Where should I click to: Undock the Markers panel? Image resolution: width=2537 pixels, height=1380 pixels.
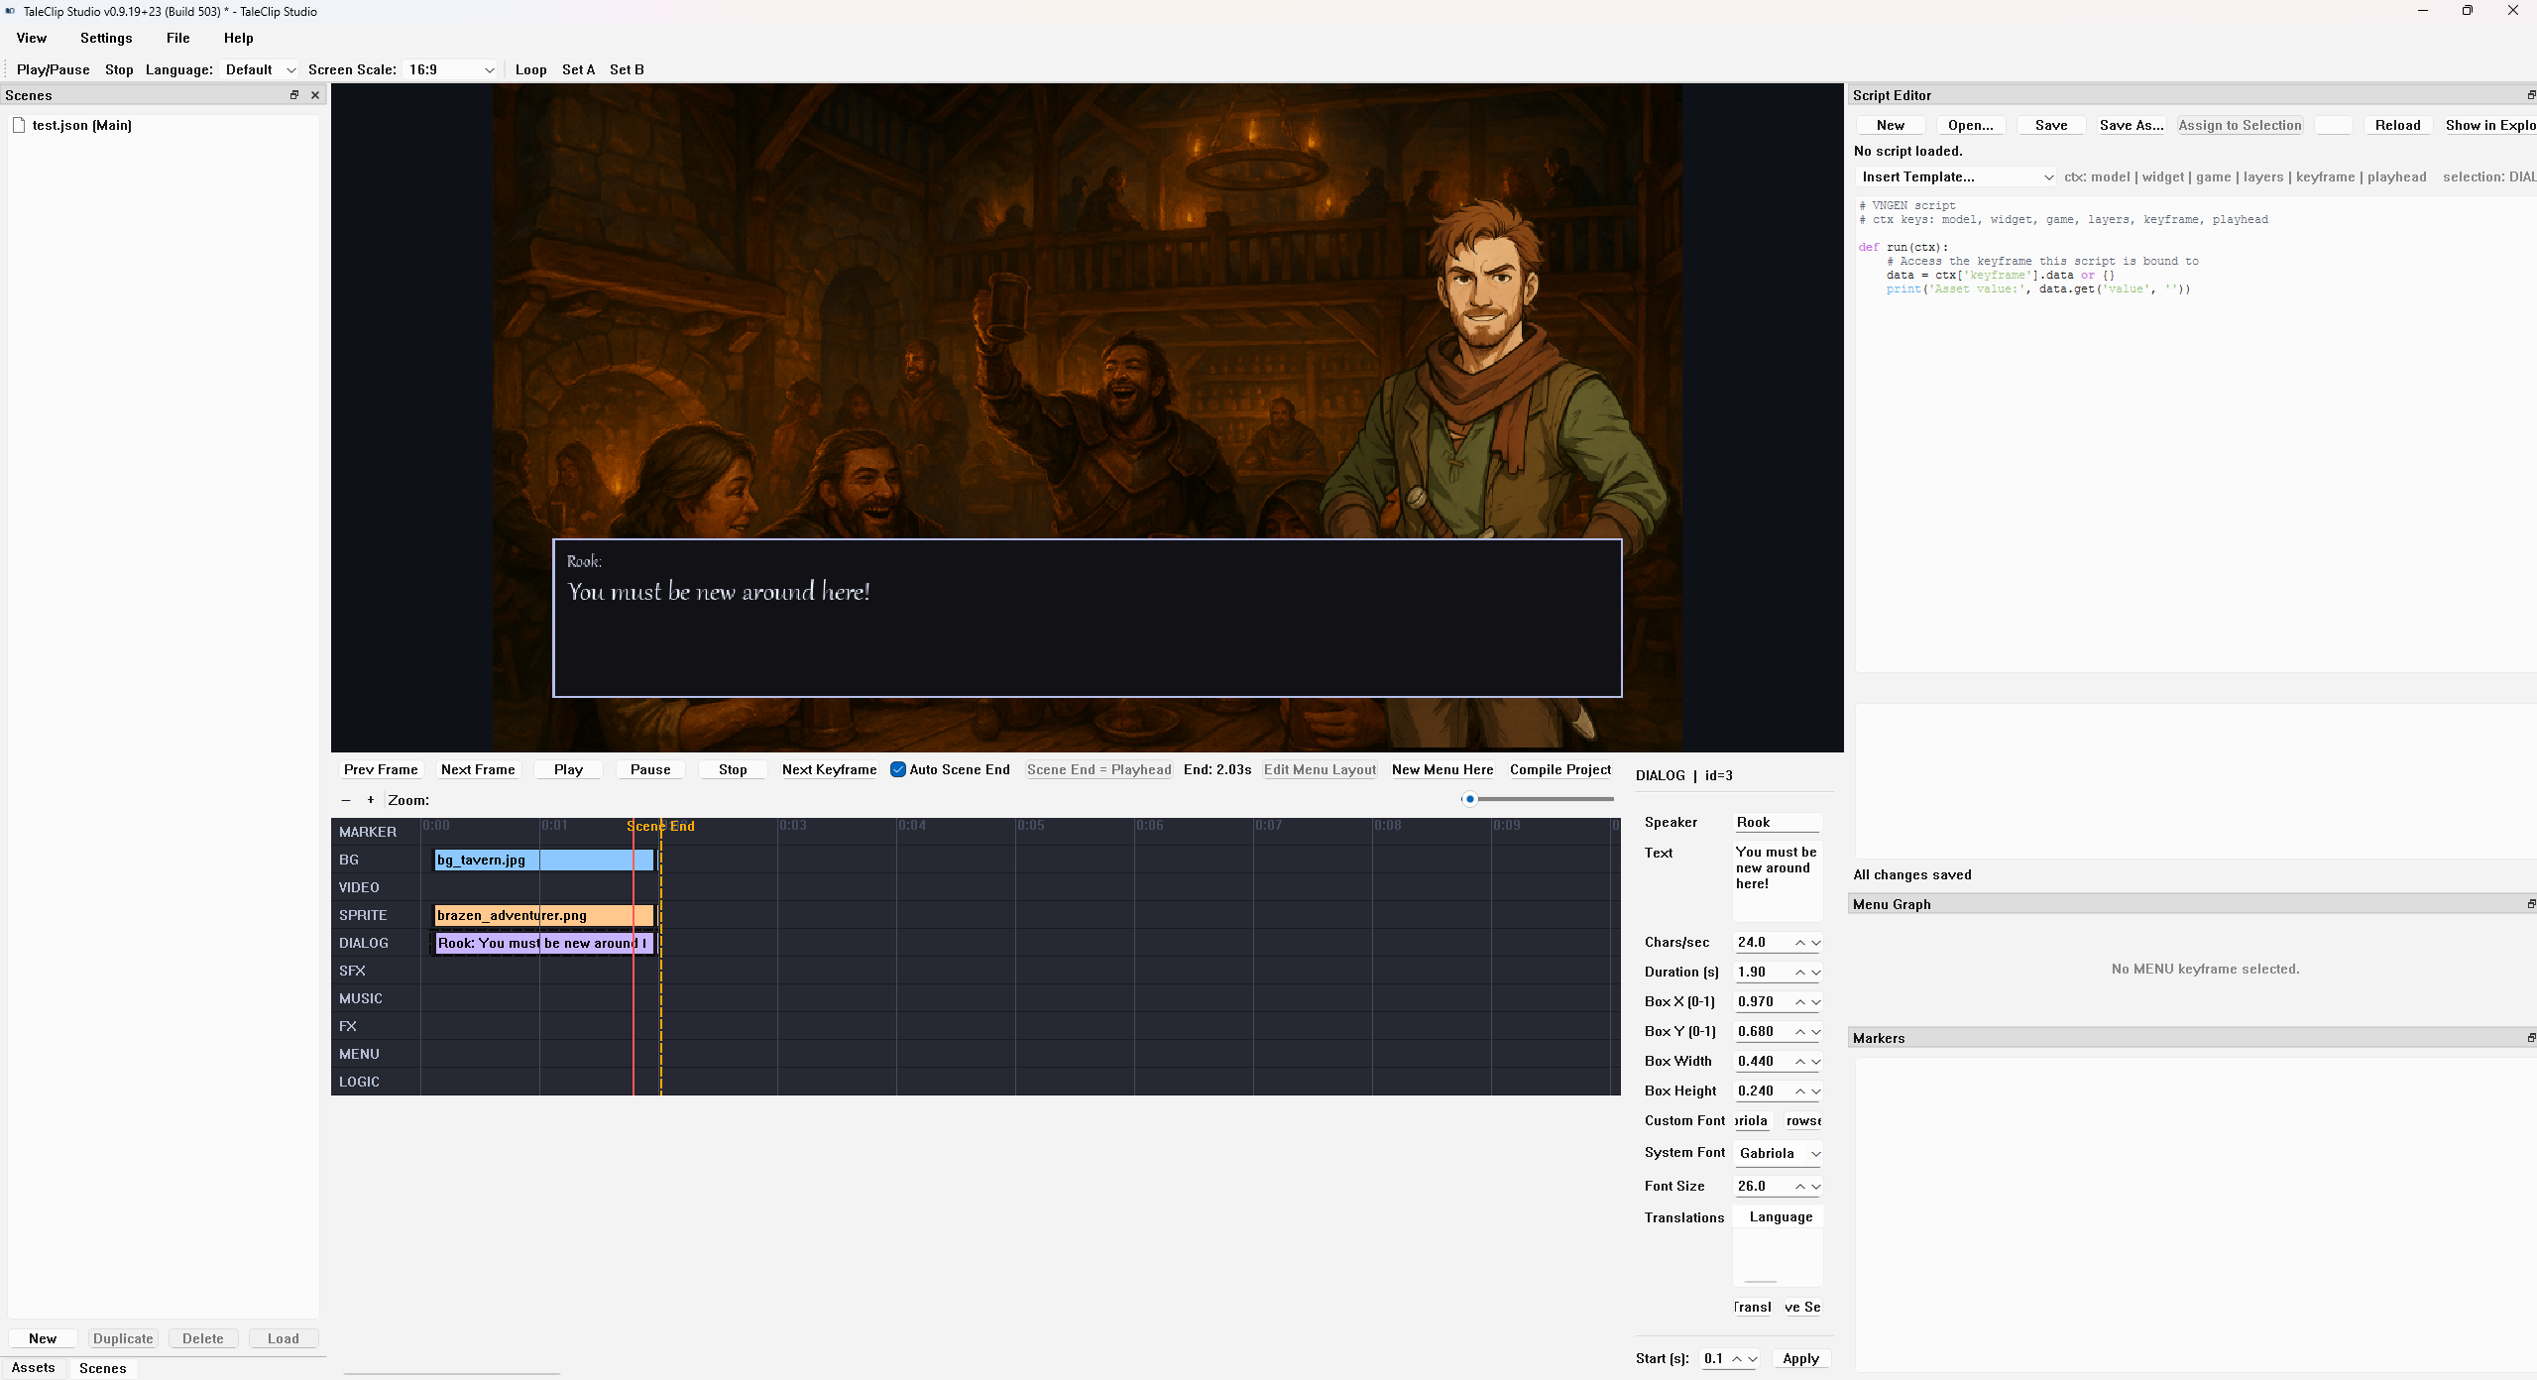[x=2530, y=1038]
